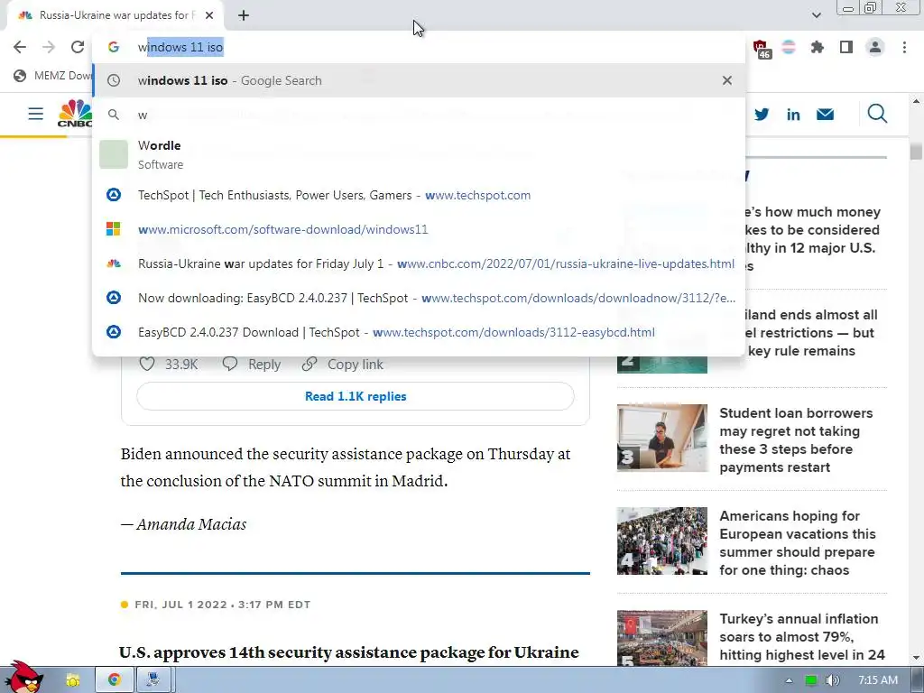Click the browser back arrow
The height and width of the screenshot is (693, 924).
[x=20, y=47]
